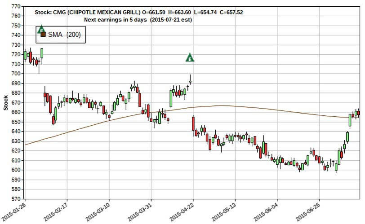Pick the 2015-05-13 x-axis date label
365x224 pixels.
coord(224,211)
